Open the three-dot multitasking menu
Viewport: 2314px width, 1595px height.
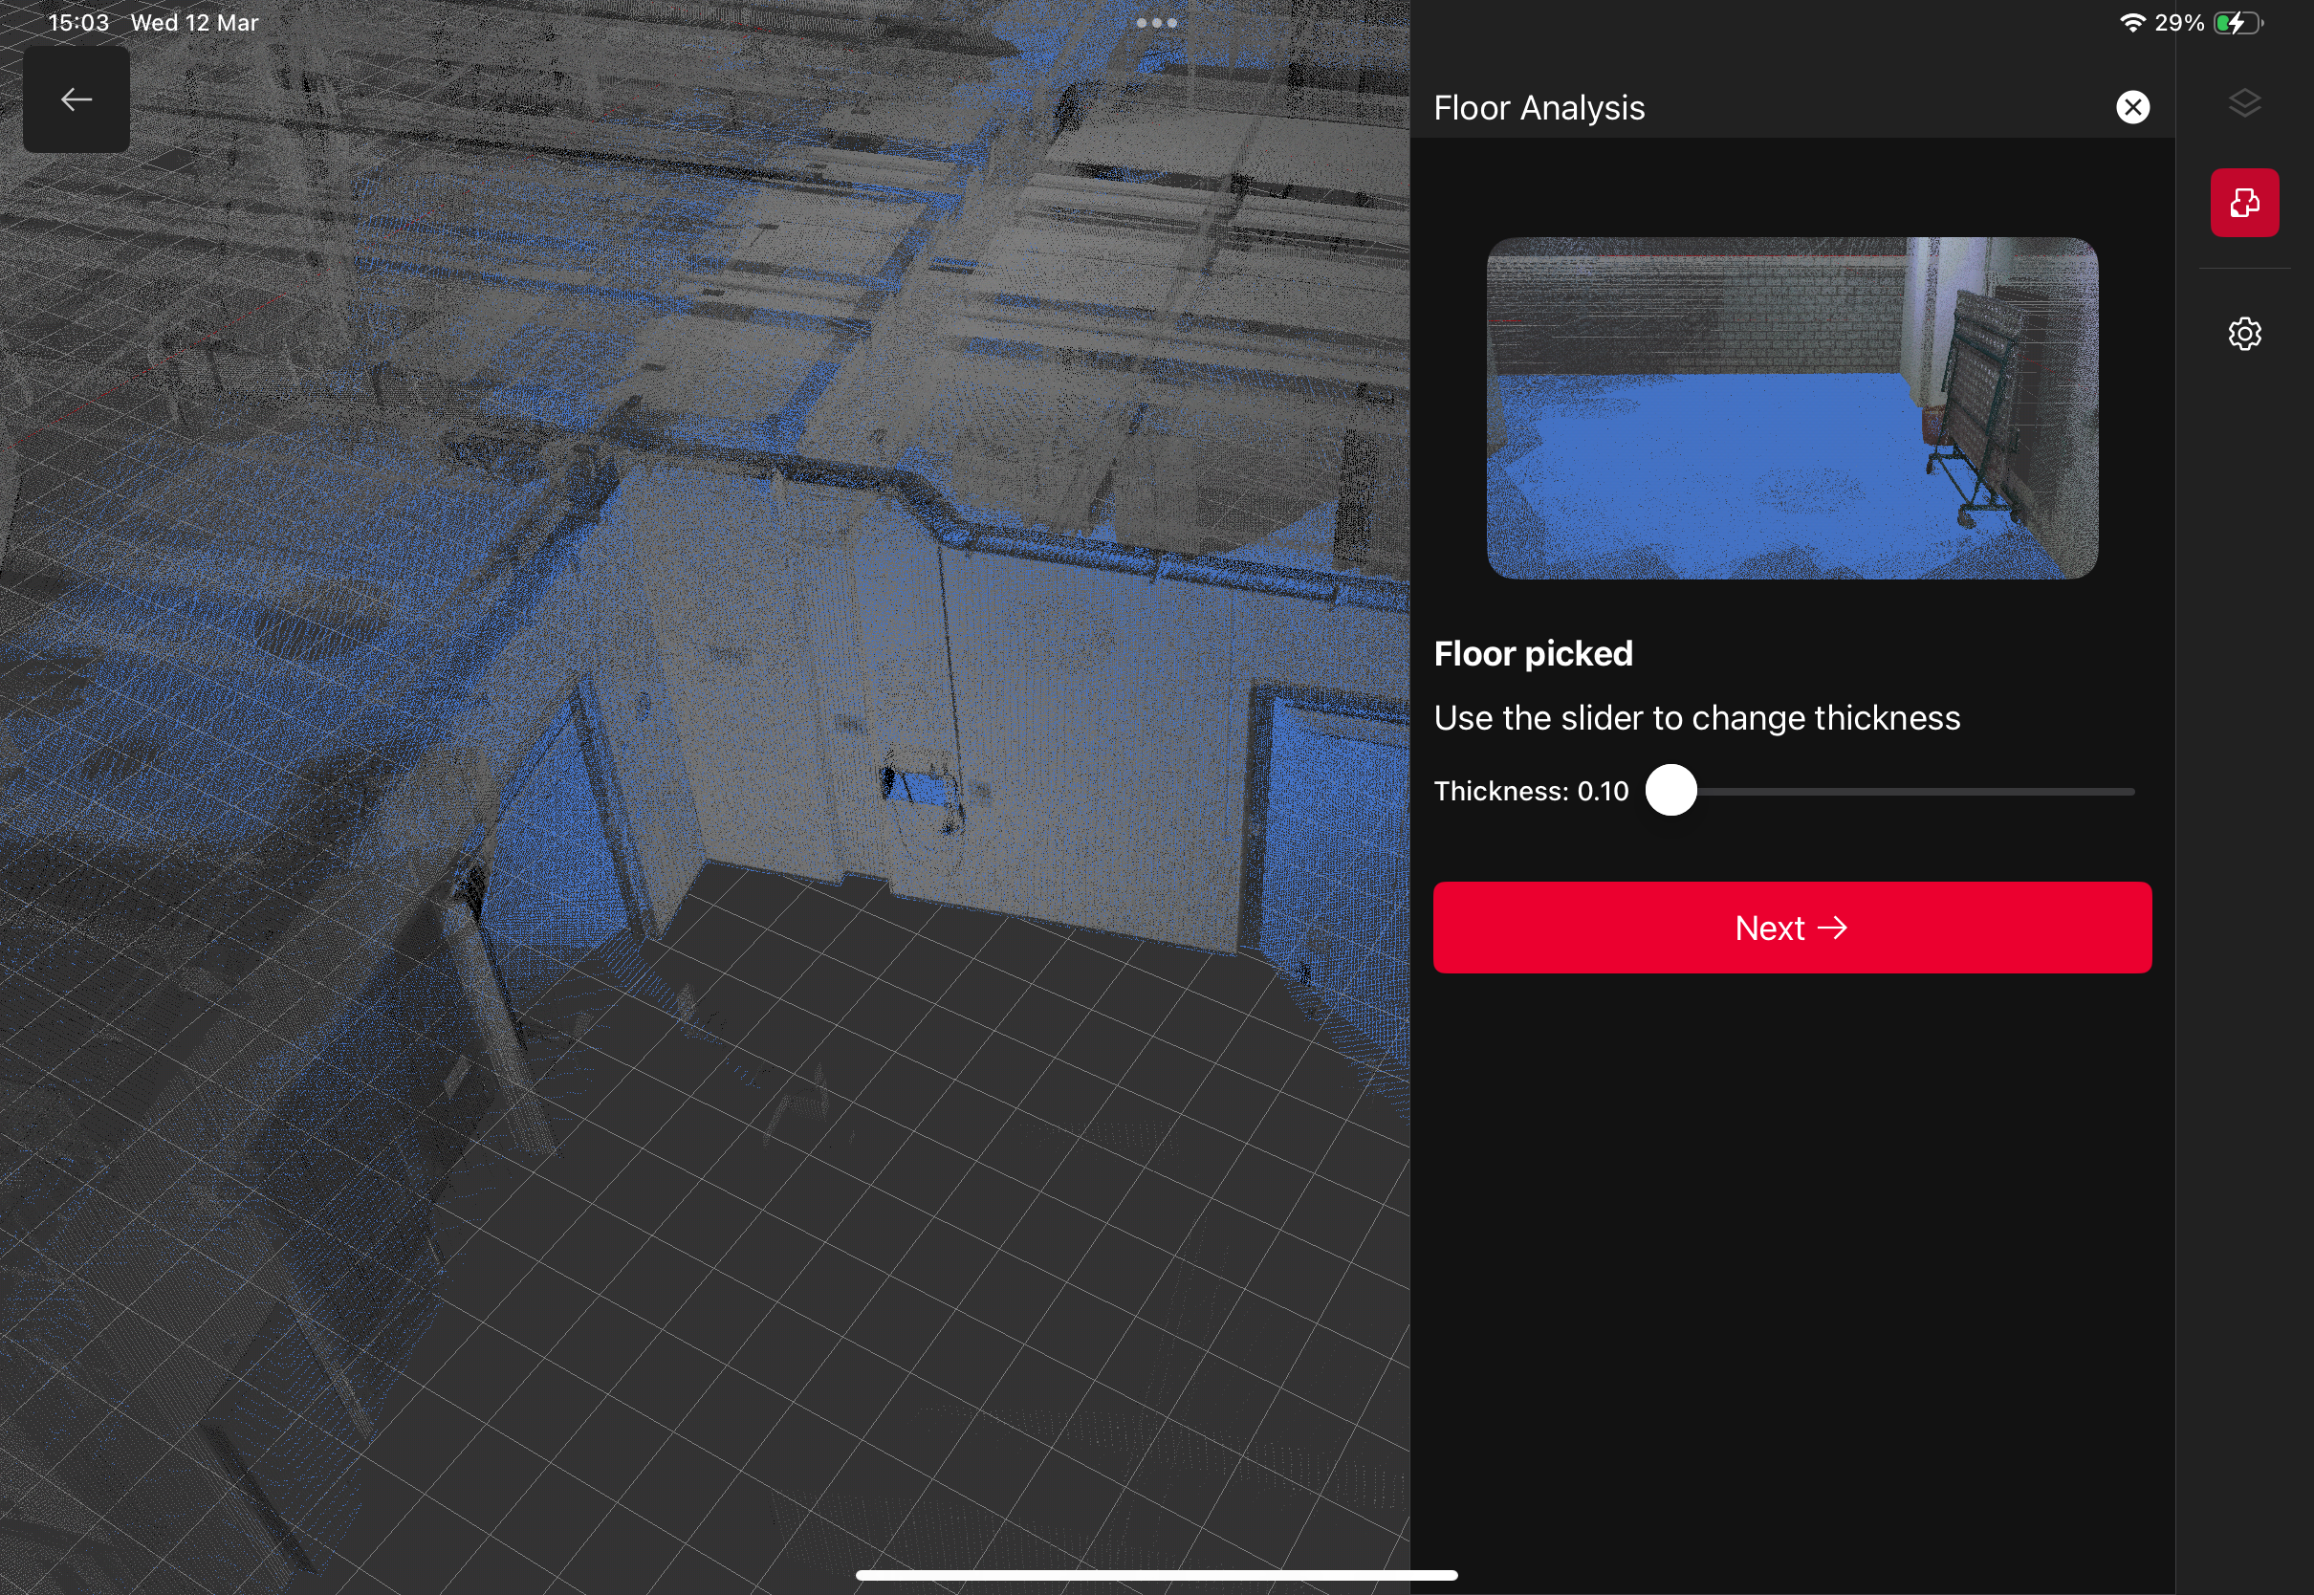[1156, 22]
